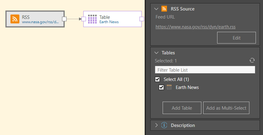Refresh the table list with the refresh icon
The height and width of the screenshot is (135, 263).
coord(252,61)
